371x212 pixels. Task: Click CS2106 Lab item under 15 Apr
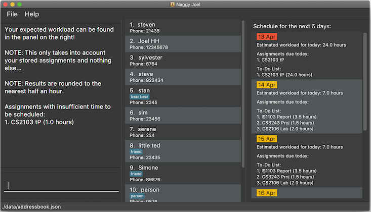click(x=285, y=183)
